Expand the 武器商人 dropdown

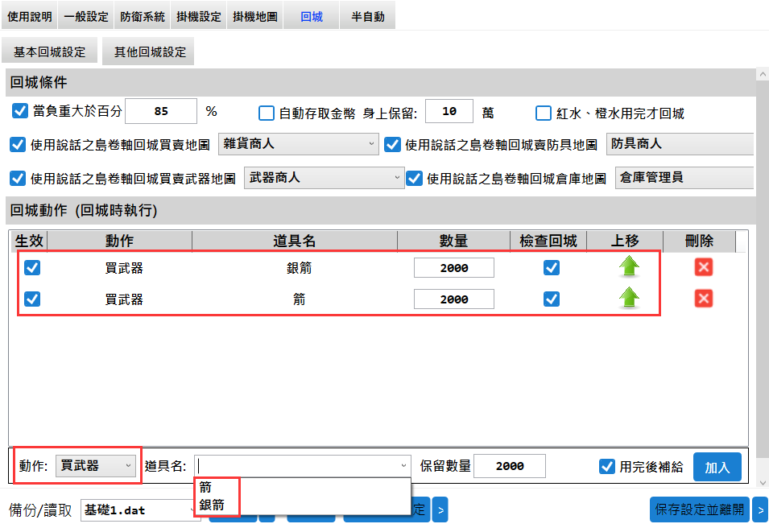click(x=324, y=177)
